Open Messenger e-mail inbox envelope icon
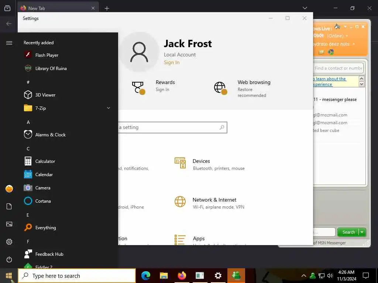The height and width of the screenshot is (283, 378). [x=322, y=52]
